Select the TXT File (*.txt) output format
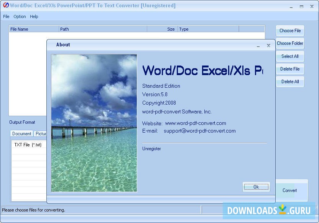The width and height of the screenshot is (319, 223). point(29,144)
